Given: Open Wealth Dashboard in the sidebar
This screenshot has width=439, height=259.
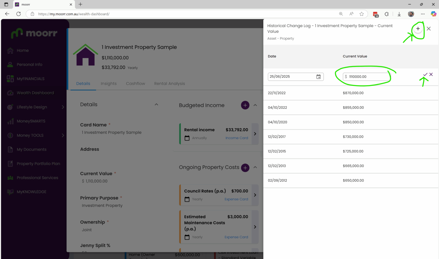Looking at the screenshot, I should coord(35,93).
